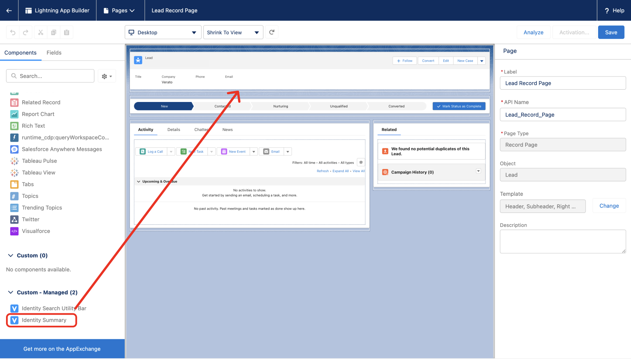This screenshot has height=359, width=631.
Task: Select the Unqualified path stage
Action: (339, 106)
